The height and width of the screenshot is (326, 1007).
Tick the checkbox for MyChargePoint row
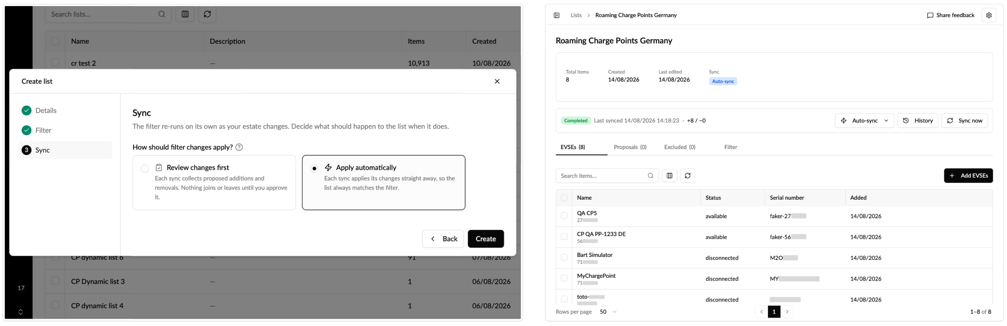click(564, 278)
